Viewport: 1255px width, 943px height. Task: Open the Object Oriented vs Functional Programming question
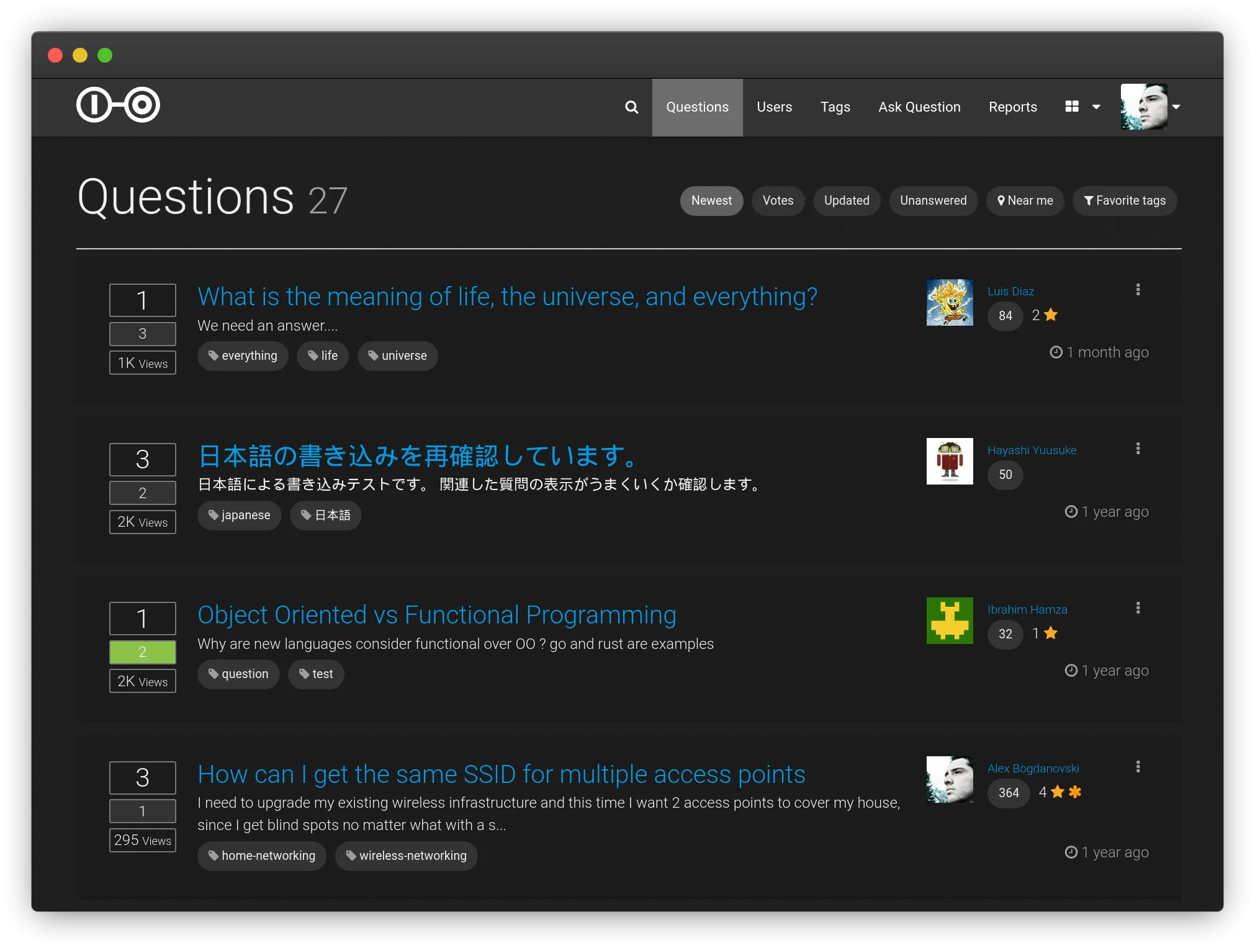[x=436, y=615]
